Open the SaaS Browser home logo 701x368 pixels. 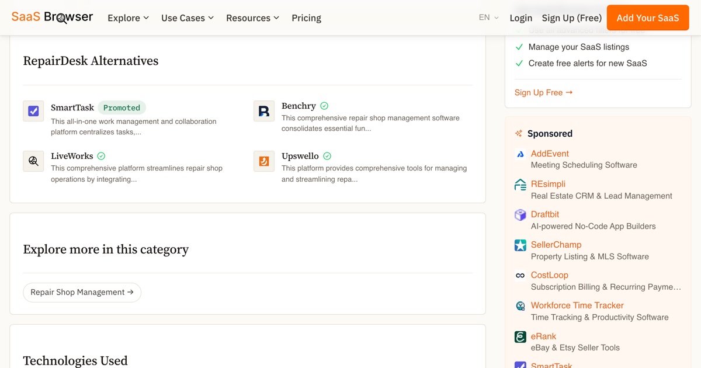coord(52,17)
